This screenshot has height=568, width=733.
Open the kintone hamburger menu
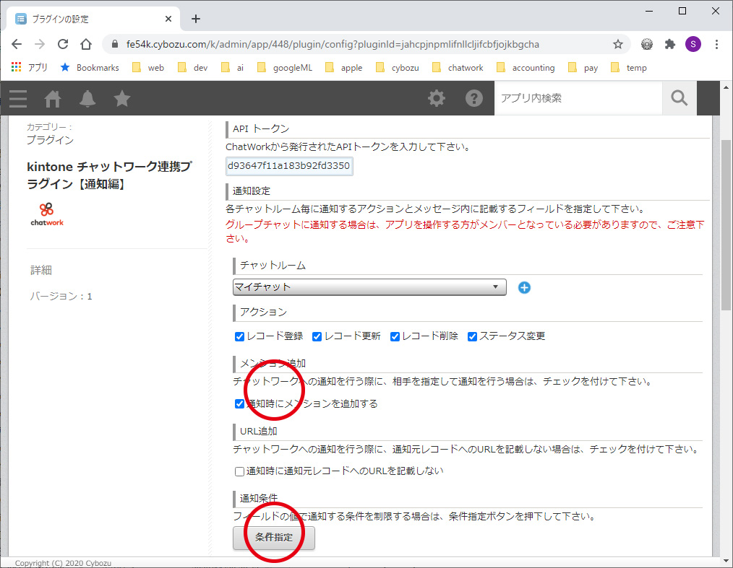[x=18, y=98]
